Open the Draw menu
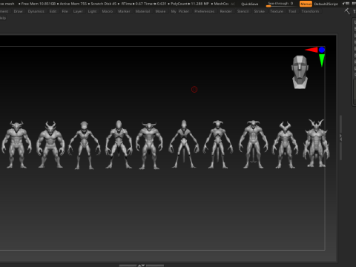This screenshot has height=267, width=356. coord(18,11)
